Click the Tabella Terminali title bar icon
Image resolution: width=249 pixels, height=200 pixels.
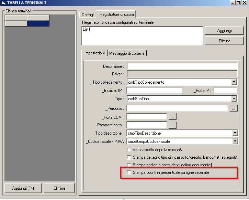click(x=3, y=3)
